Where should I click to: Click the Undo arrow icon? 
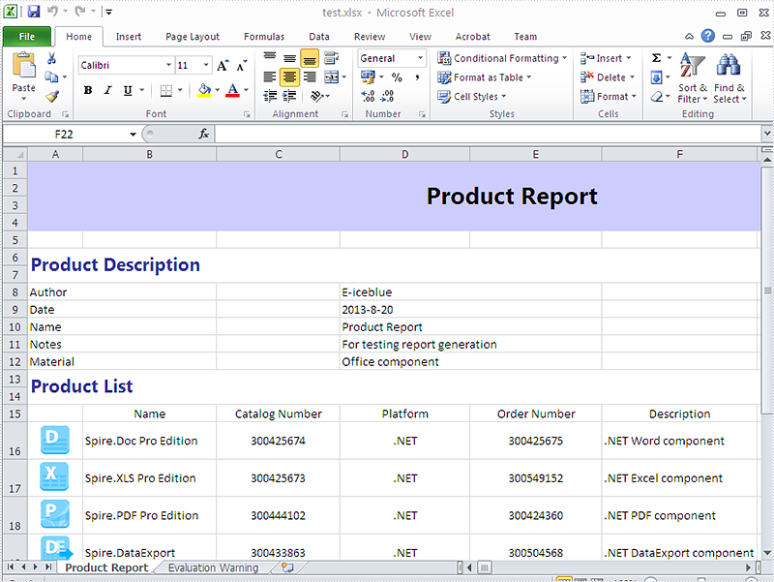[x=53, y=11]
